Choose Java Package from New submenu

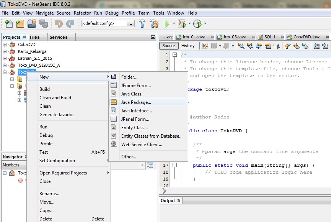point(136,102)
